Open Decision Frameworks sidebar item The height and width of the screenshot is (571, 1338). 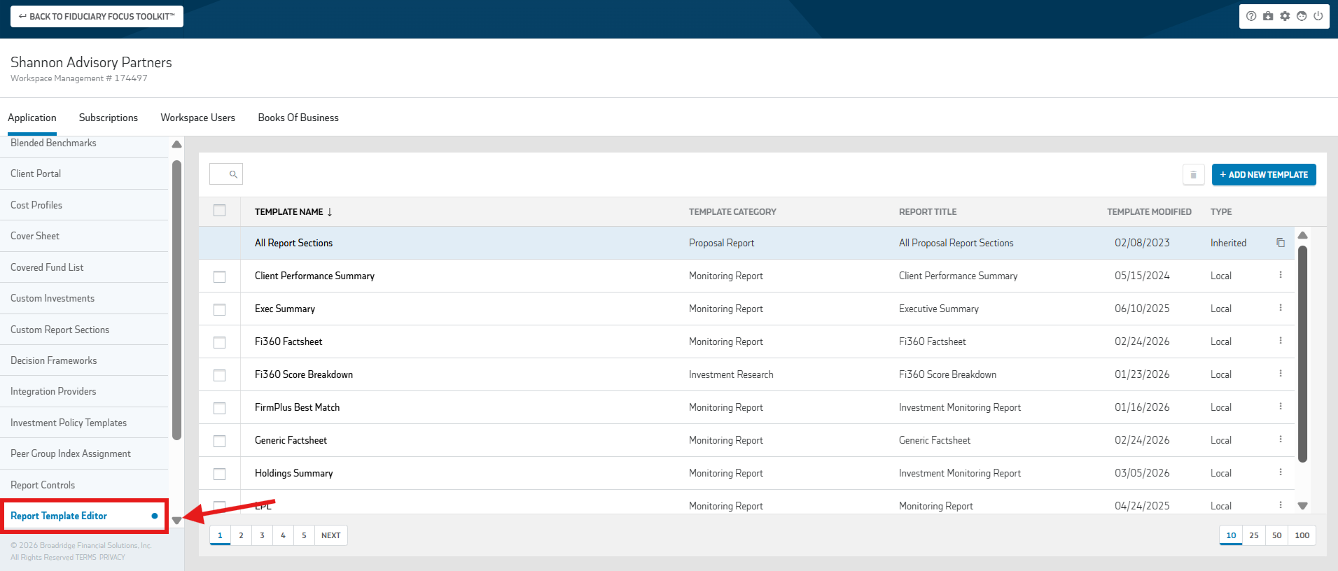tap(84, 360)
